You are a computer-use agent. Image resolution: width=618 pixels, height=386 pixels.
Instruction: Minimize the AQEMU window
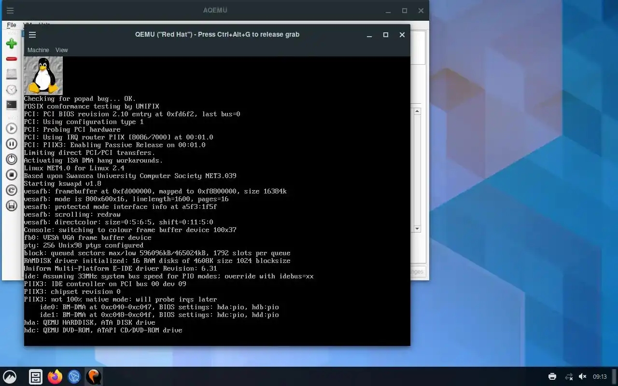388,11
